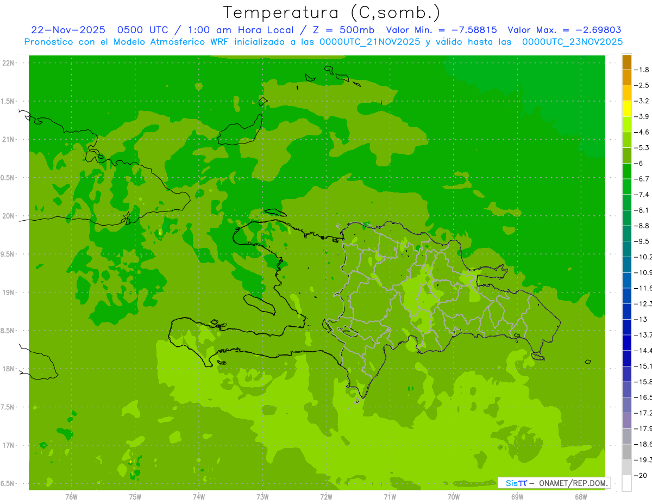Image resolution: width=652 pixels, height=504 pixels.
Task: Click the "-5.3" color scale value
Action: click(x=643, y=147)
